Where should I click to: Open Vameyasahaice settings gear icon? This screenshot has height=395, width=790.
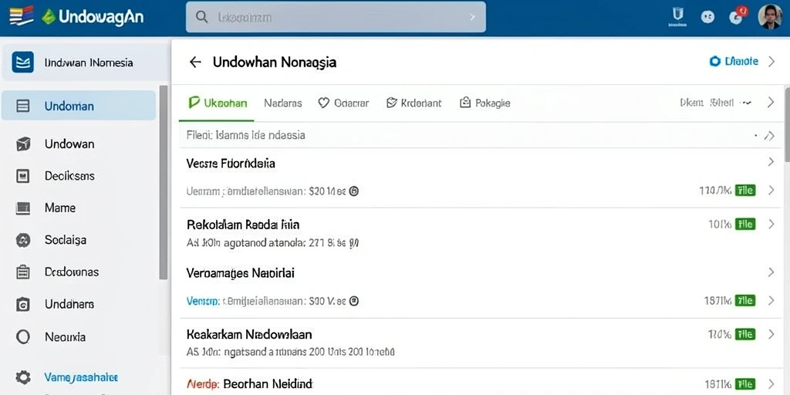click(23, 376)
